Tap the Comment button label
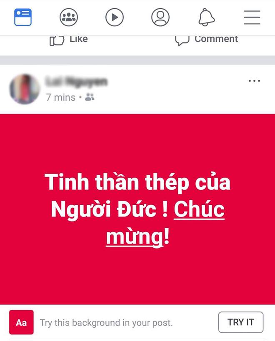 point(216,39)
